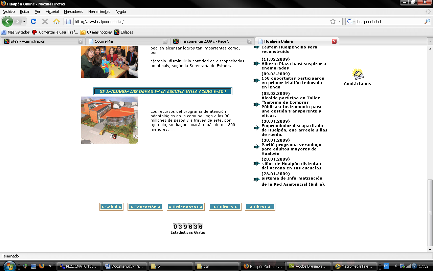Open news Emprendedor discapacitado de Hualpén

click(x=294, y=130)
